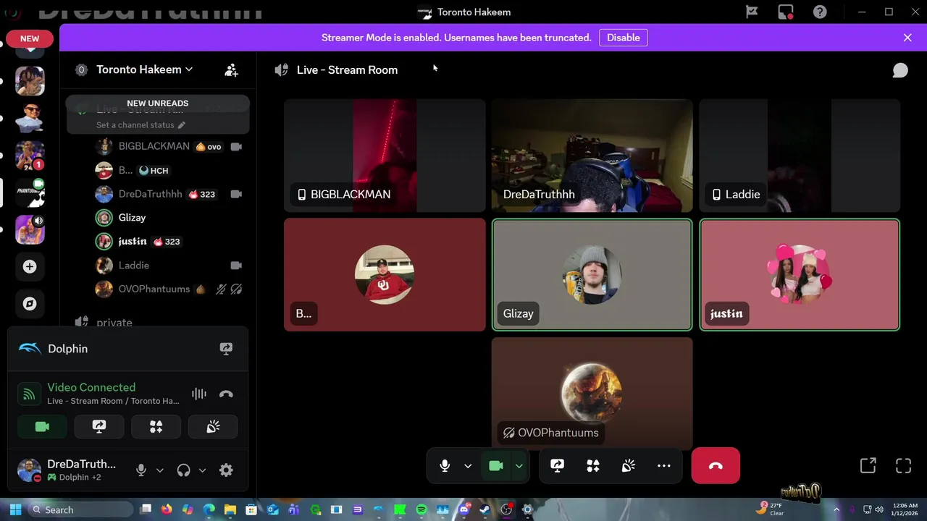Invite people to Toronto Hakeem server
This screenshot has width=927, height=521.
coord(231,69)
